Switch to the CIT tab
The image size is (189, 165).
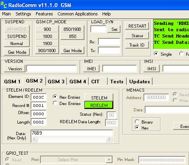pyautogui.click(x=98, y=81)
